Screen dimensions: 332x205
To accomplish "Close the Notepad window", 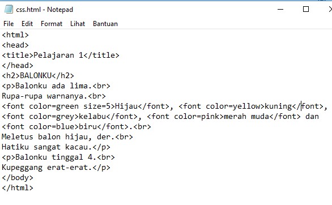I will coord(330,9).
